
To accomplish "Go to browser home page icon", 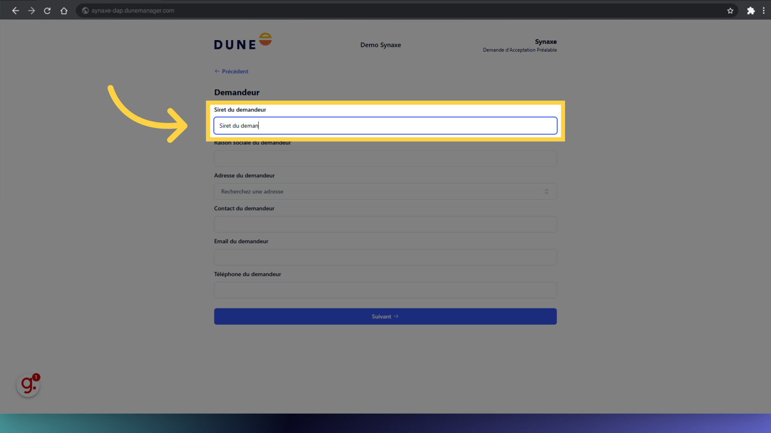I will 64,11.
